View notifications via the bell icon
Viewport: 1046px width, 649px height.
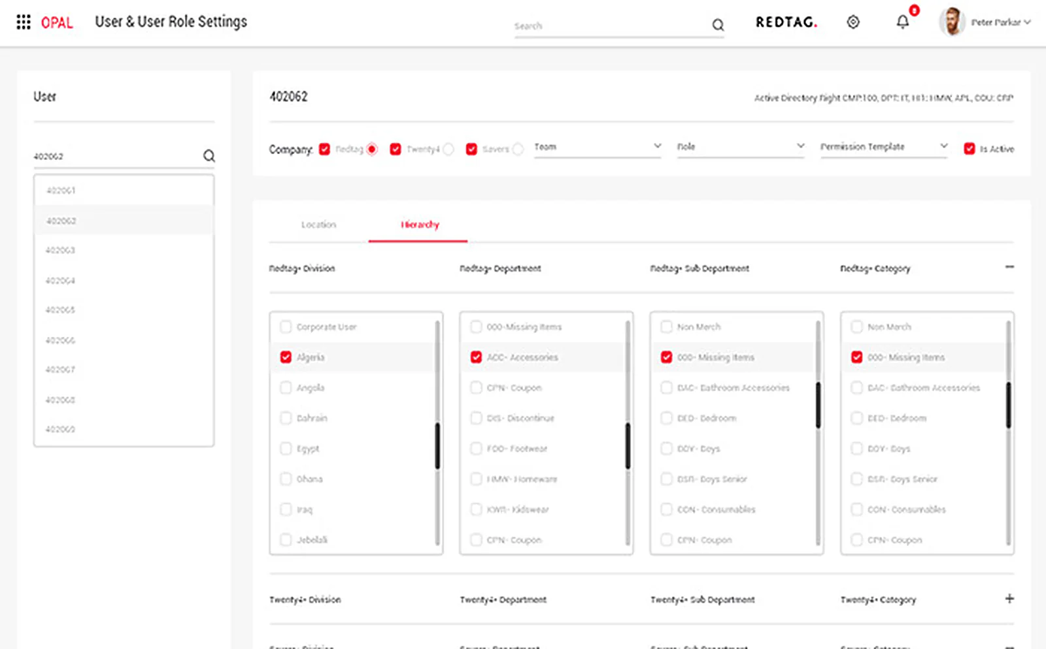click(x=903, y=22)
